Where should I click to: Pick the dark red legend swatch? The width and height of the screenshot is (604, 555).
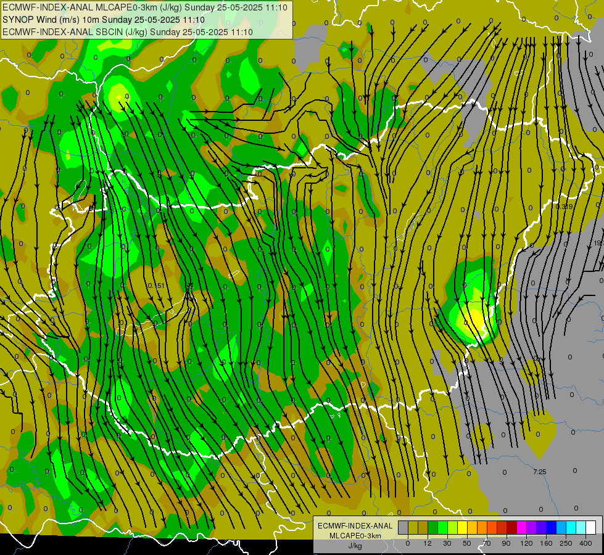click(511, 528)
